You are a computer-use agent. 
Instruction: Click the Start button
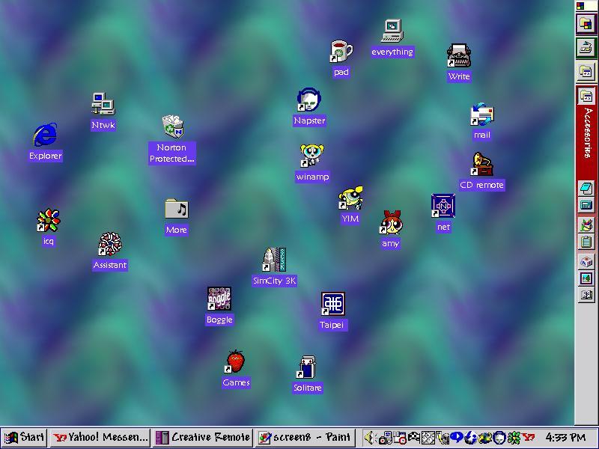click(x=25, y=437)
